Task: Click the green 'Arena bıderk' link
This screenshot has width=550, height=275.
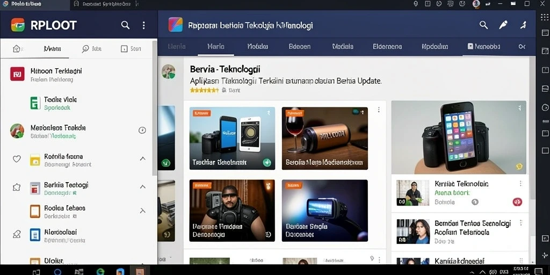Action: tap(452, 193)
